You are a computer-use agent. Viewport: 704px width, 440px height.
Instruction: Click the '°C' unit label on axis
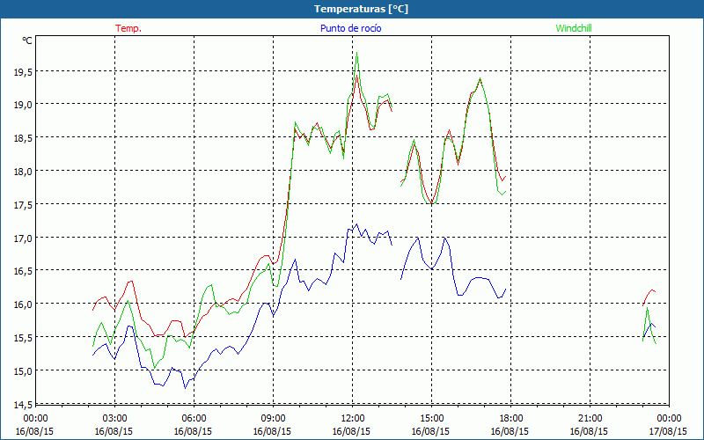coord(27,40)
